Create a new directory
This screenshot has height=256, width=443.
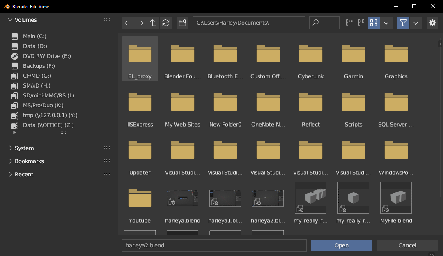(182, 23)
